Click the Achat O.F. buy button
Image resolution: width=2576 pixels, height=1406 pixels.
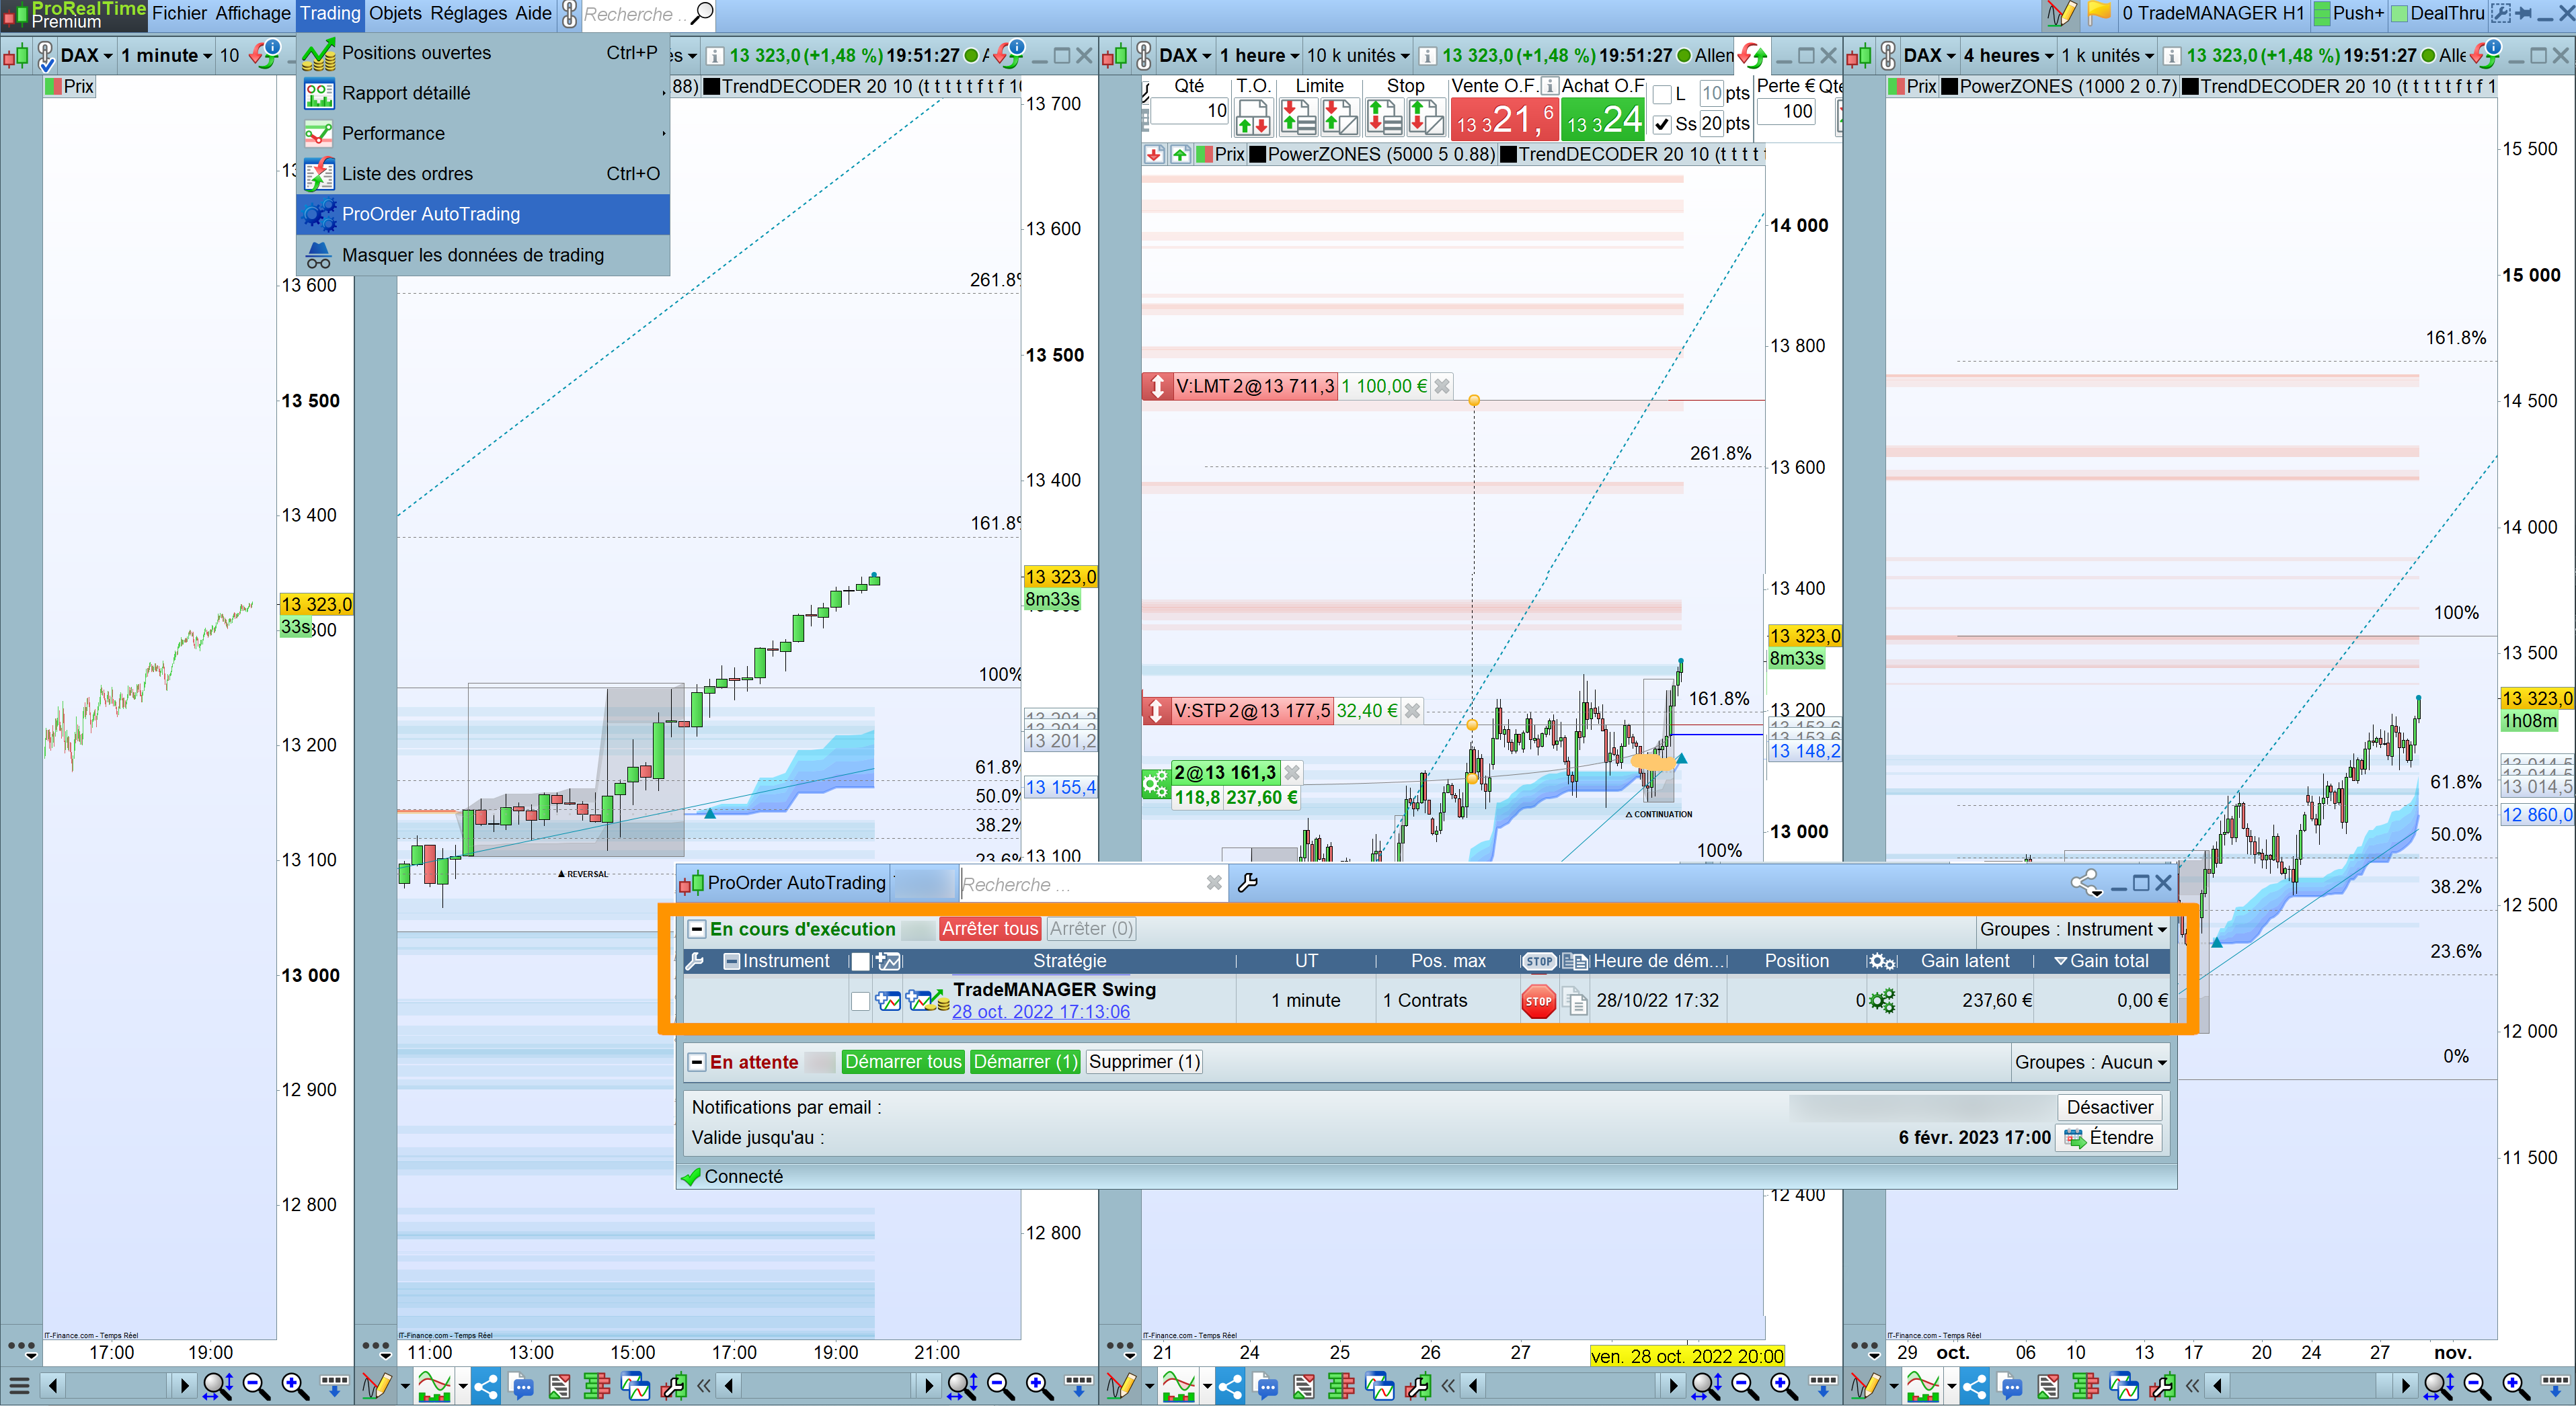(x=1603, y=120)
